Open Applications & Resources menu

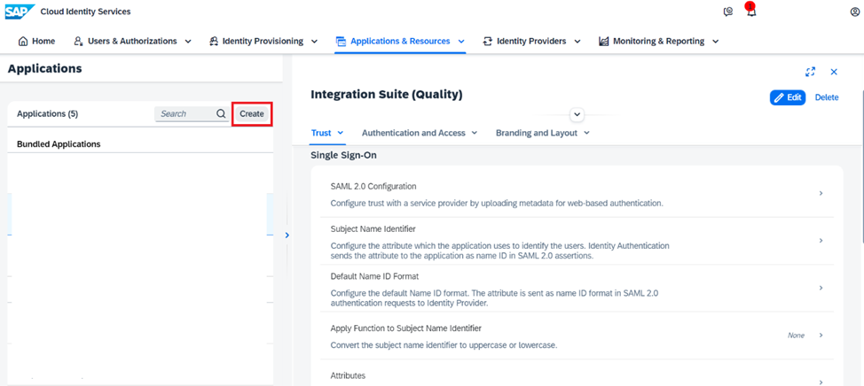[x=400, y=42]
